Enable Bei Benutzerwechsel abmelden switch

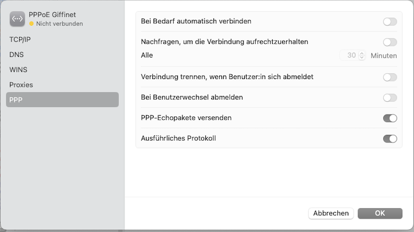[x=390, y=98]
